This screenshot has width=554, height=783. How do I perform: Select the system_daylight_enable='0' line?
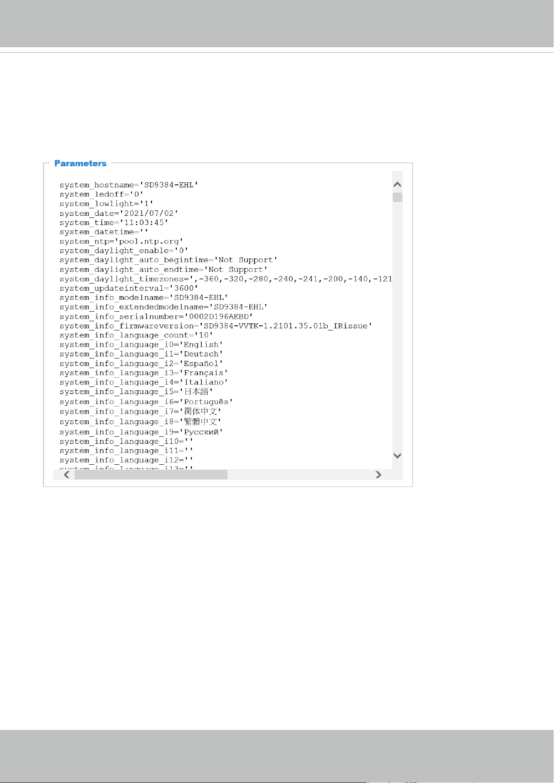coord(124,251)
